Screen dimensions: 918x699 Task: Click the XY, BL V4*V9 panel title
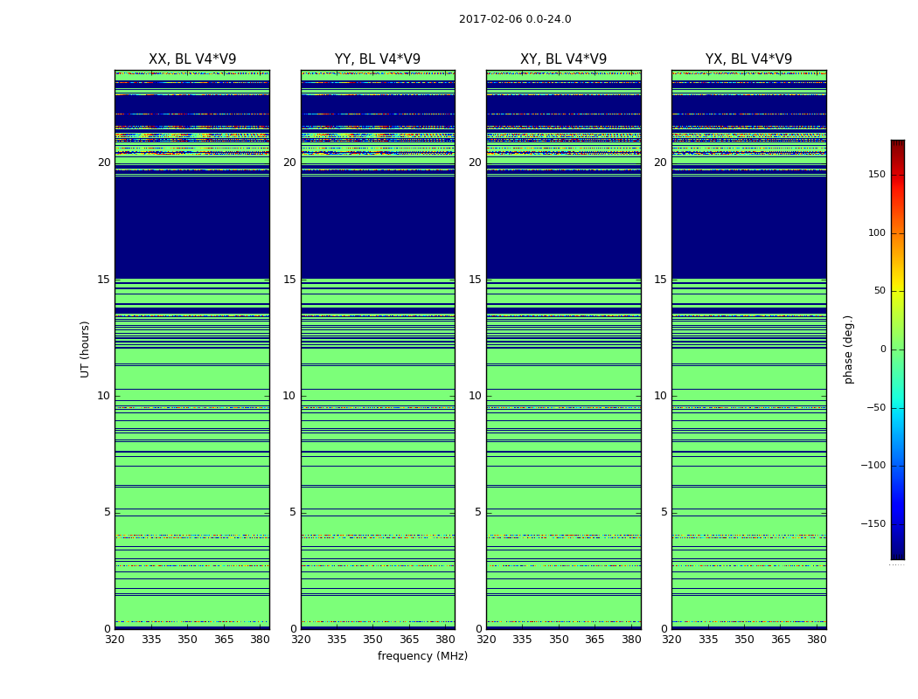pos(563,59)
